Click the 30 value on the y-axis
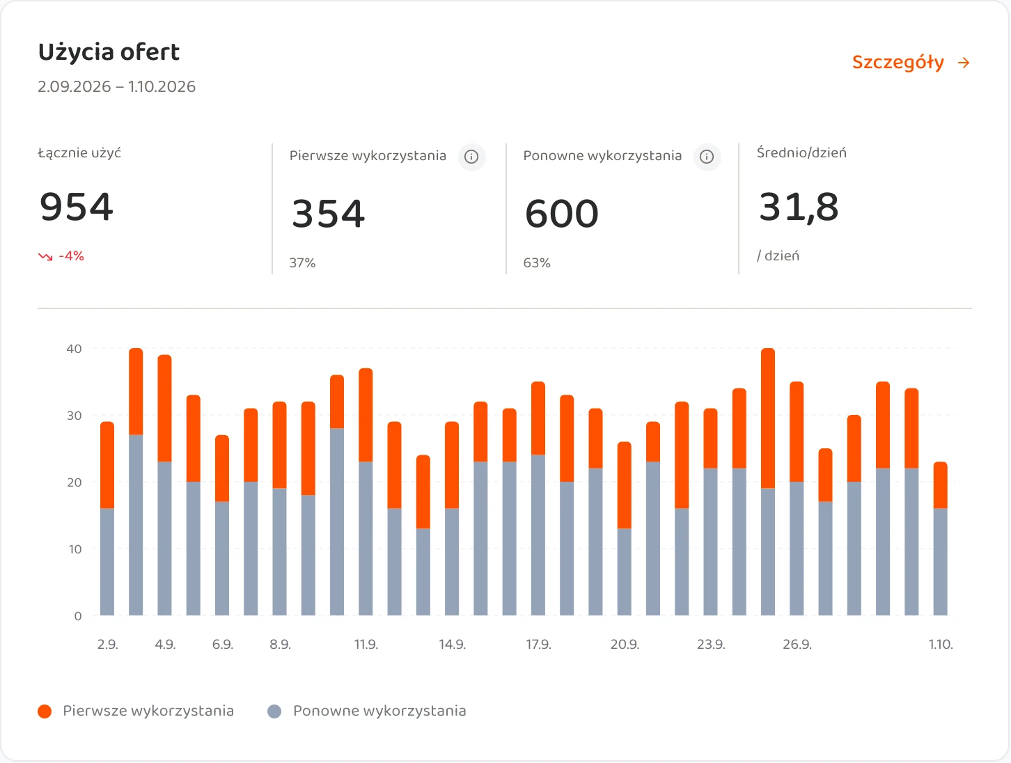 [74, 416]
